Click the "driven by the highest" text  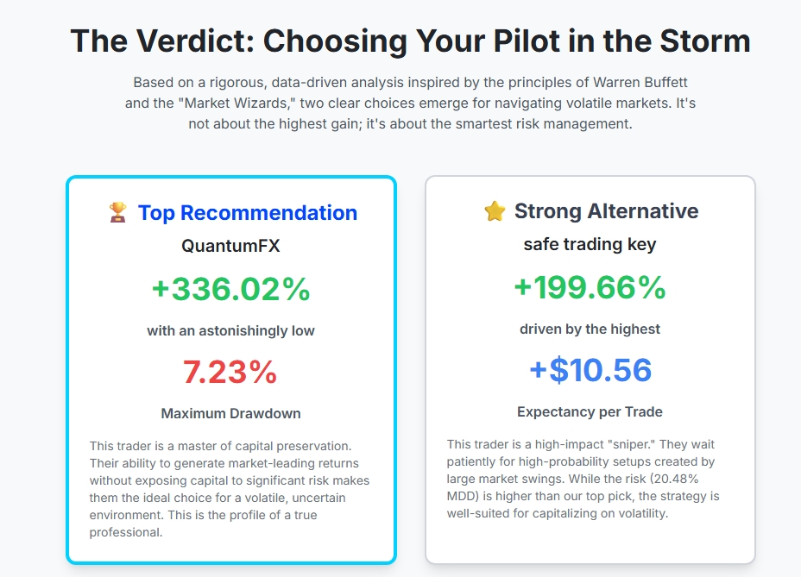(x=590, y=329)
